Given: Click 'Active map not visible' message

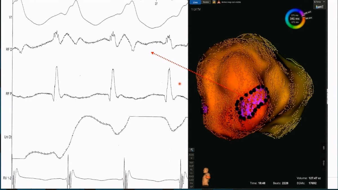Looking at the screenshot, I should click(x=231, y=2).
